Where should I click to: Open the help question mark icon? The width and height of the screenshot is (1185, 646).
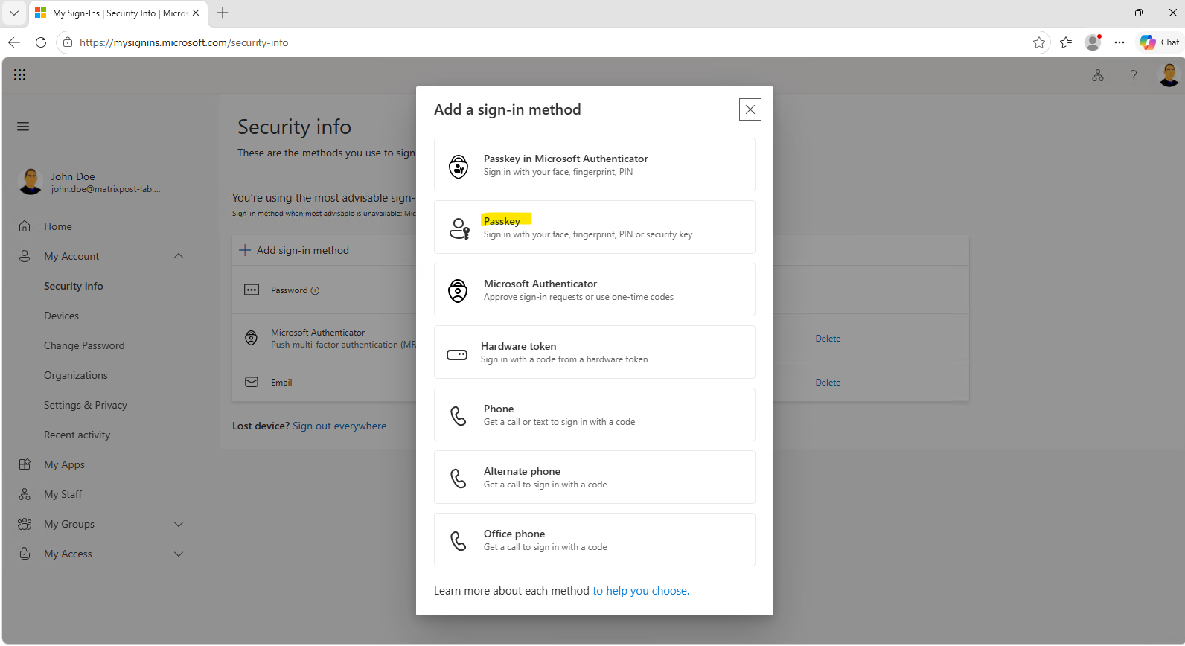(x=1134, y=75)
